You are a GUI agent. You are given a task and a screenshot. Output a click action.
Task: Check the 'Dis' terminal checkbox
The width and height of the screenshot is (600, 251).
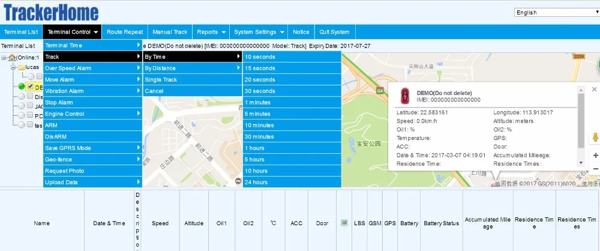(x=30, y=96)
